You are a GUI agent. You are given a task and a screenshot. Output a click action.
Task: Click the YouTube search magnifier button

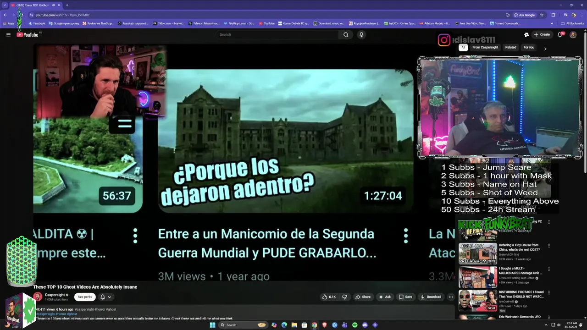point(346,35)
